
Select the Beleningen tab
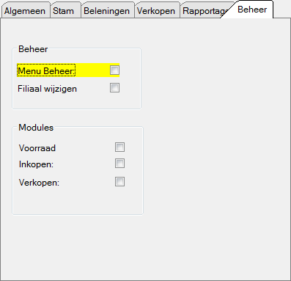(106, 11)
